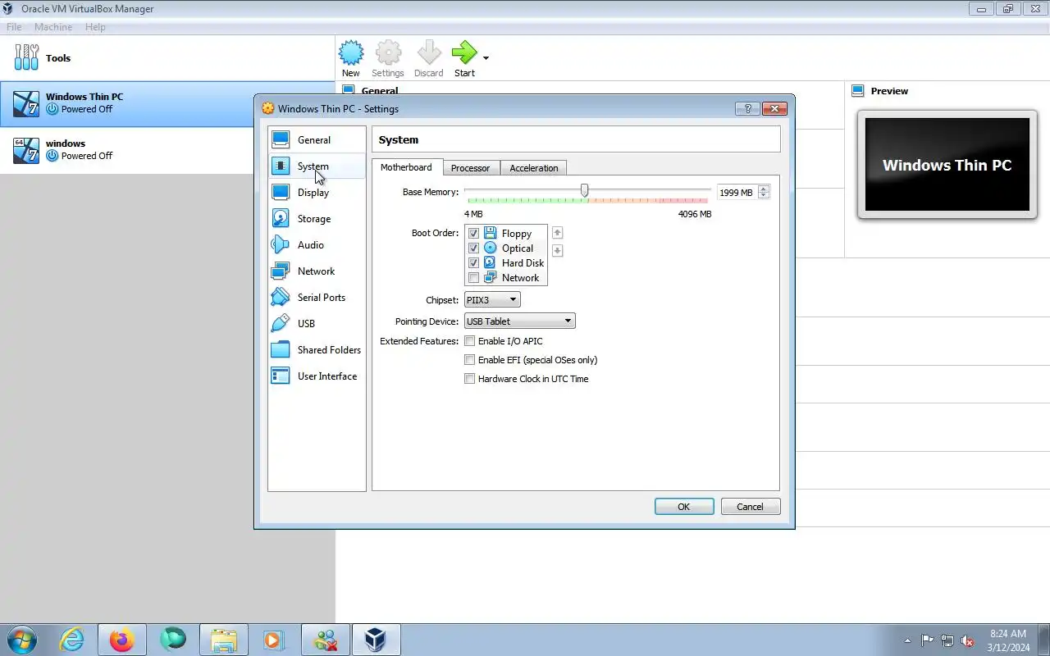Open Display settings category
This screenshot has height=656, width=1050.
[x=317, y=193]
